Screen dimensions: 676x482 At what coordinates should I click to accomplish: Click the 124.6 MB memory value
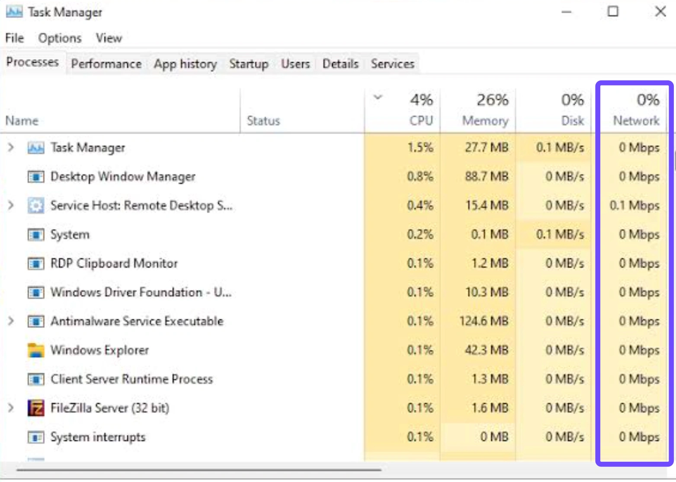point(484,322)
